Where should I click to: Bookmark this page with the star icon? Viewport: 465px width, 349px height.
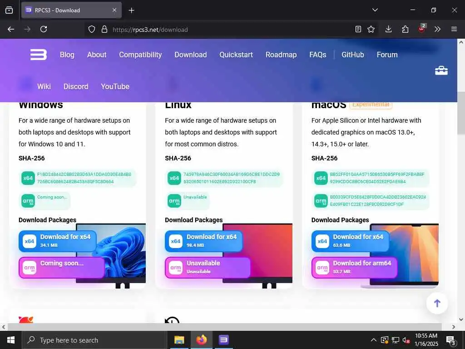(x=371, y=29)
